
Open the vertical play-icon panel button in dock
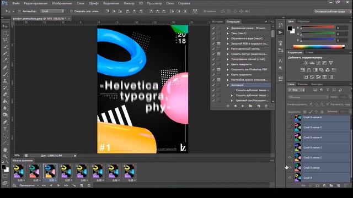click(281, 32)
